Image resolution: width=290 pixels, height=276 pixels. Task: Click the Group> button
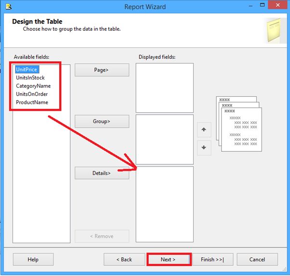[102, 121]
